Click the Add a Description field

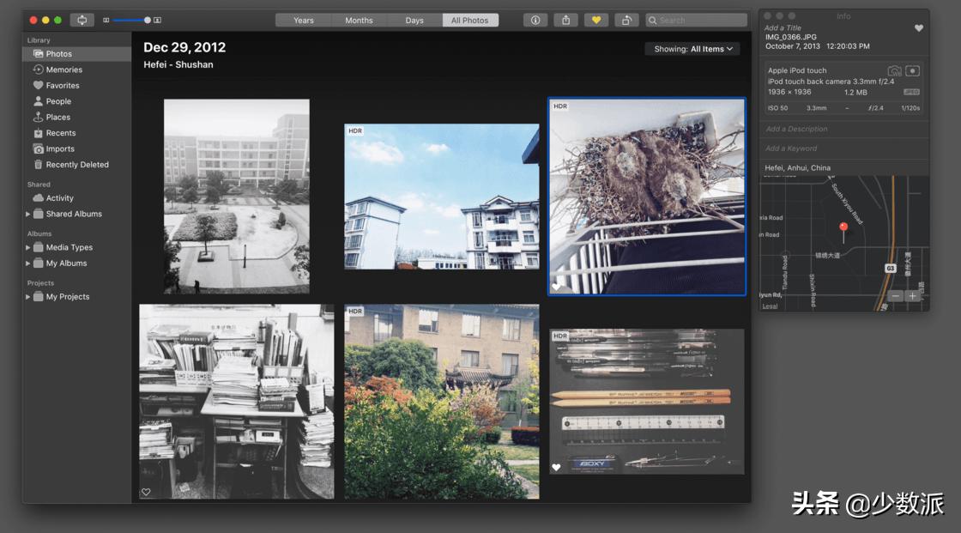[797, 129]
